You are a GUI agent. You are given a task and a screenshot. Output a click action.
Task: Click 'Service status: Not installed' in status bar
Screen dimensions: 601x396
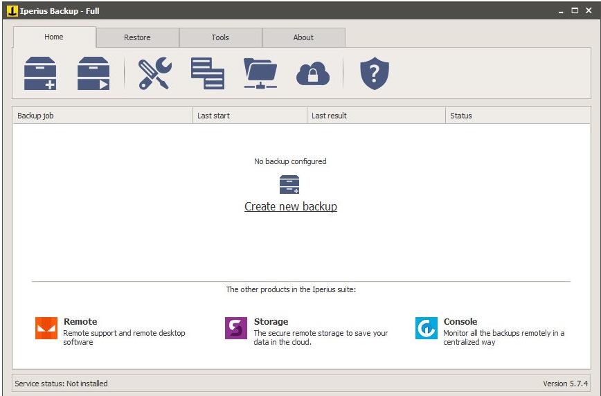(x=62, y=384)
